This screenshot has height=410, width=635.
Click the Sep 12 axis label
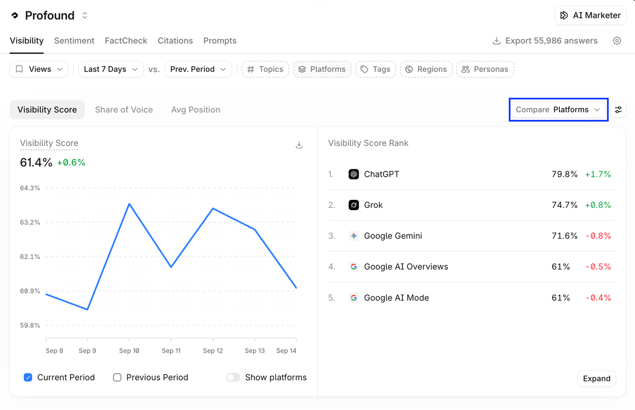point(213,351)
